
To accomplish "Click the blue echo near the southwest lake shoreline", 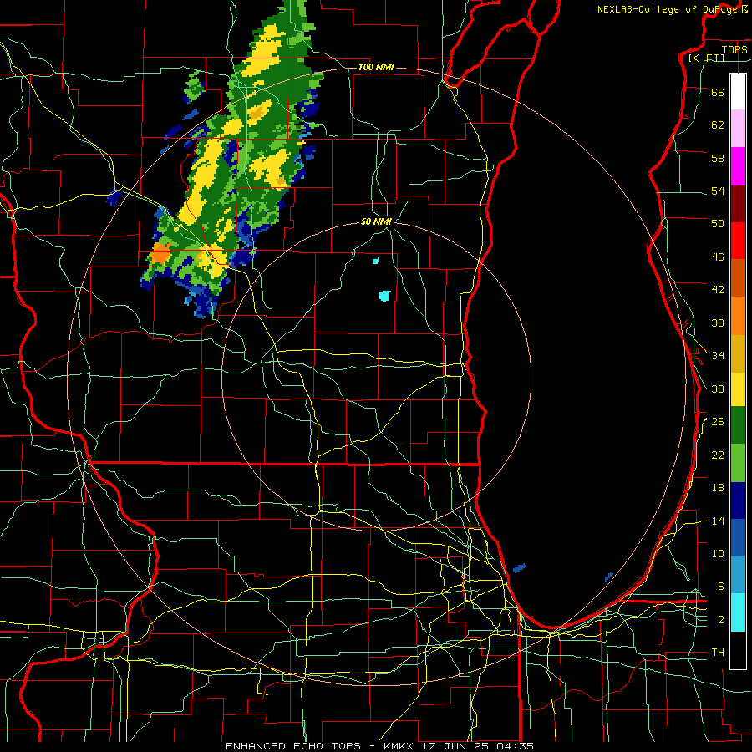I will [x=520, y=568].
